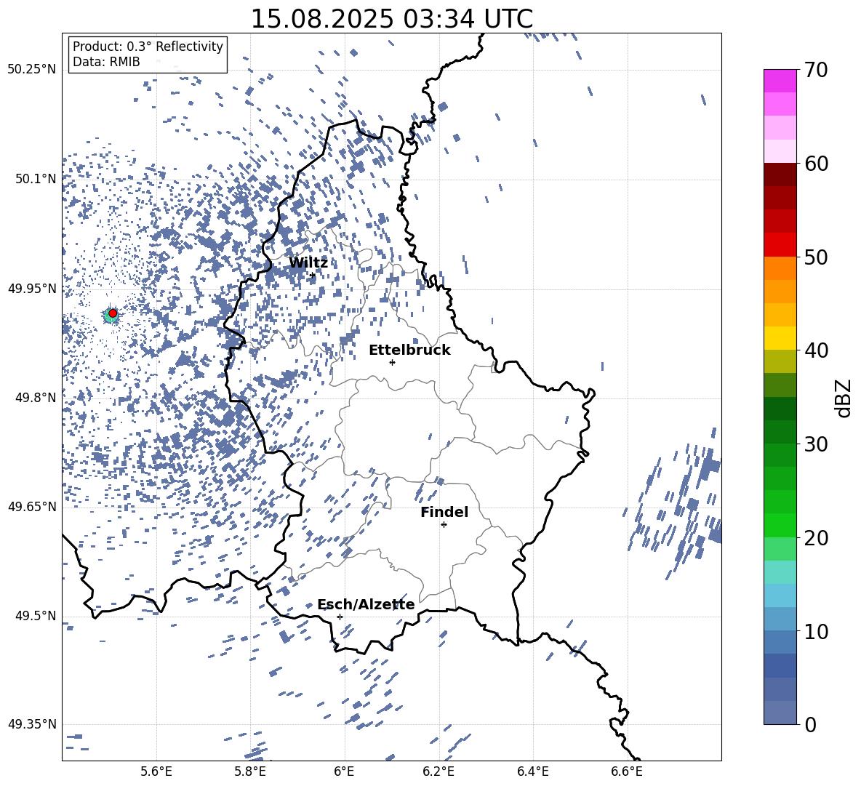This screenshot has width=861, height=786.
Task: Click the 49.5°N latitude label
Action: [x=35, y=615]
